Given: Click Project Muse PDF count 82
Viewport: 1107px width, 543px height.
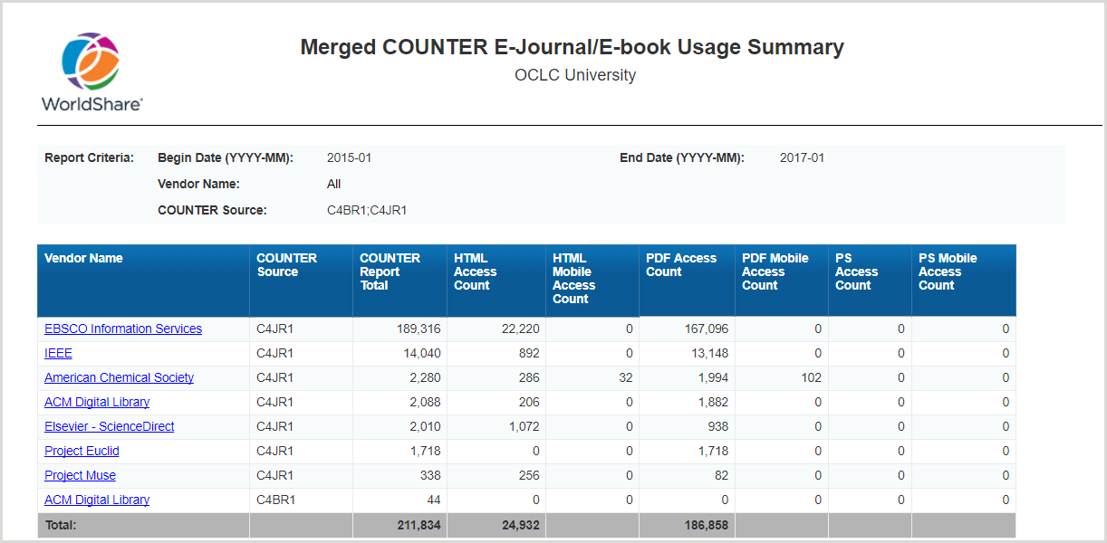Looking at the screenshot, I should 721,475.
